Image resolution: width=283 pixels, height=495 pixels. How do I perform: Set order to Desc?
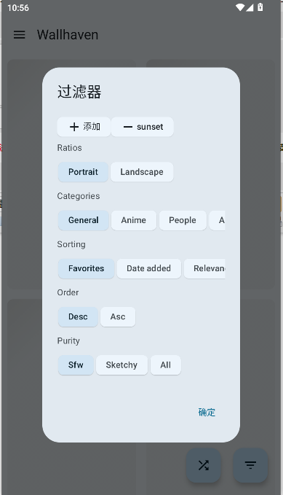tap(78, 316)
